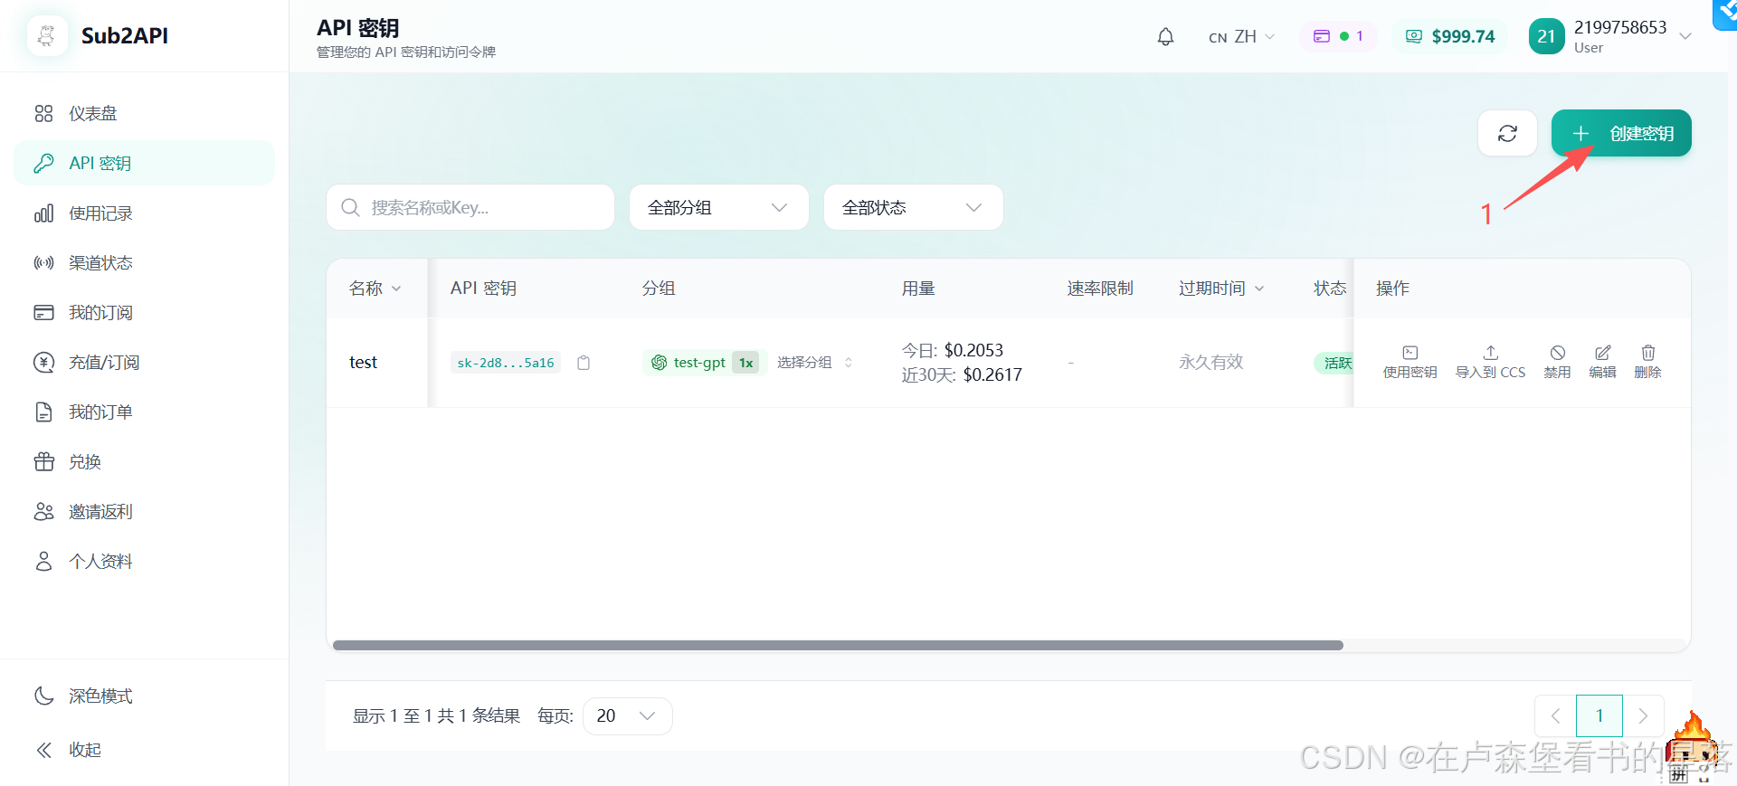Viewport: 1737px width, 786px height.
Task: Click the 创建密钥 create key button
Action: pyautogui.click(x=1621, y=133)
